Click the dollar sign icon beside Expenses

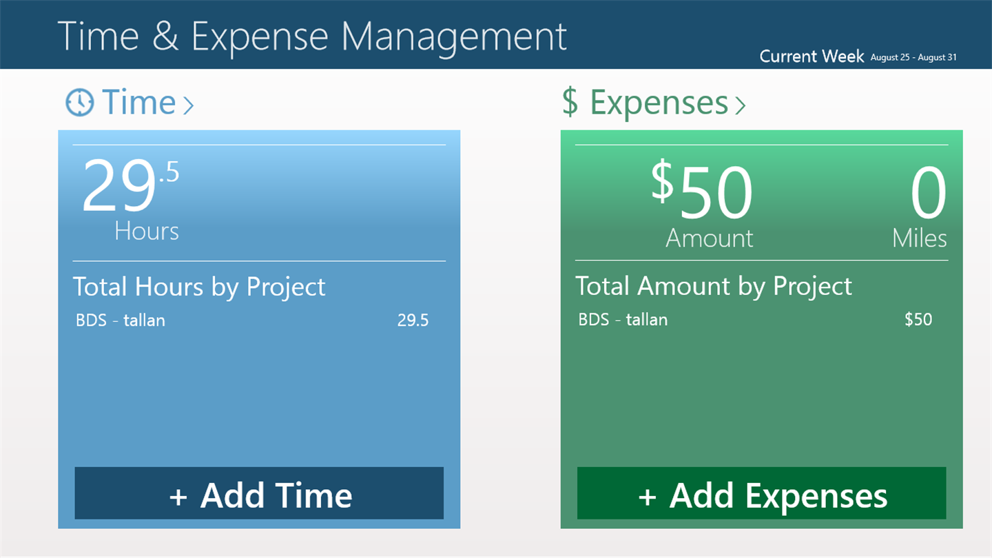[x=570, y=103]
